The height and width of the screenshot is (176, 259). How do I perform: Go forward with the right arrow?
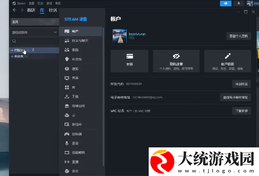coord(22,10)
